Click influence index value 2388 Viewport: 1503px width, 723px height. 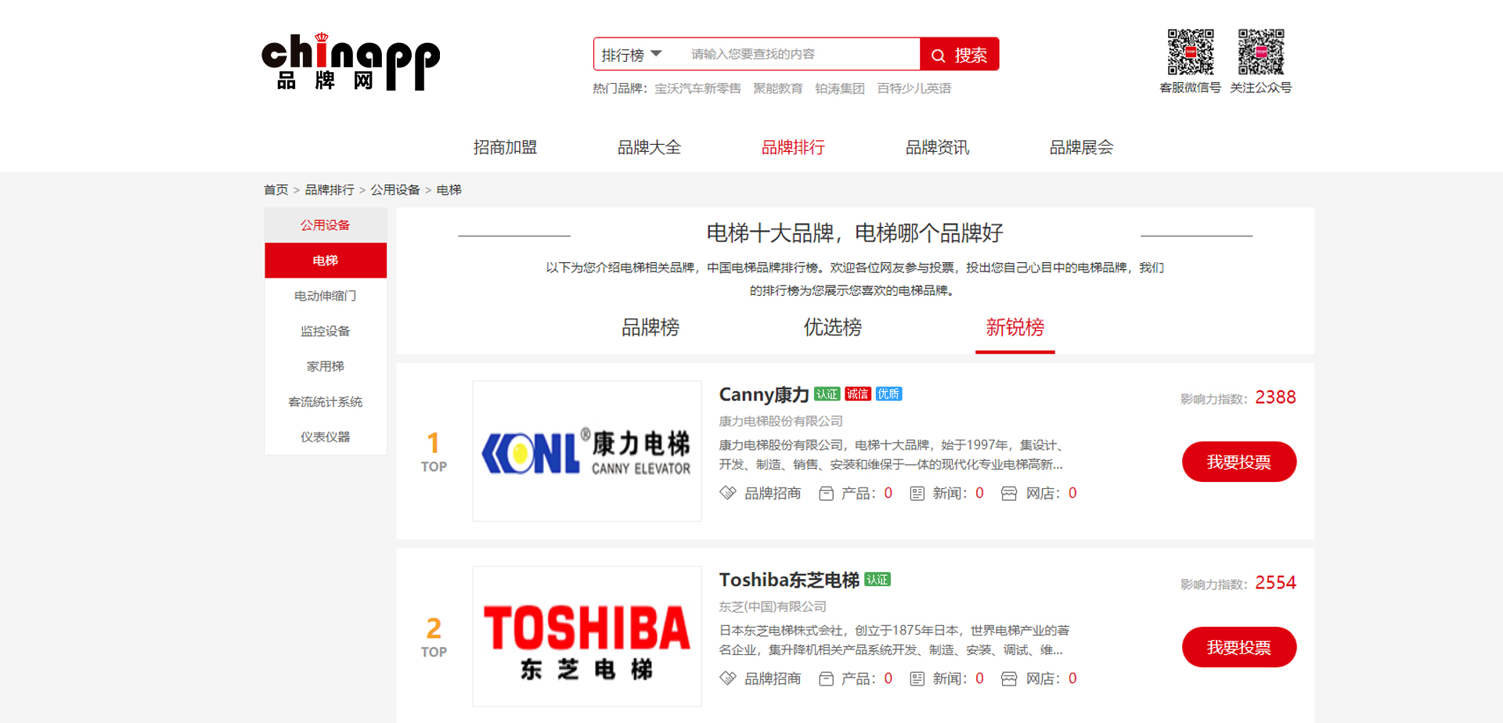(1275, 397)
